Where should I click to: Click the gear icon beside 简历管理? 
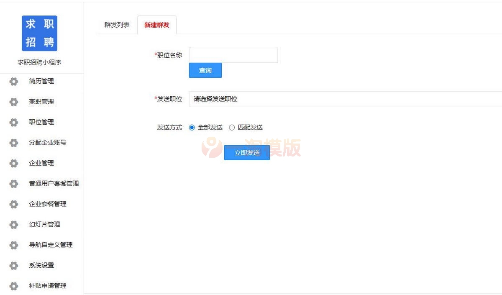point(14,81)
